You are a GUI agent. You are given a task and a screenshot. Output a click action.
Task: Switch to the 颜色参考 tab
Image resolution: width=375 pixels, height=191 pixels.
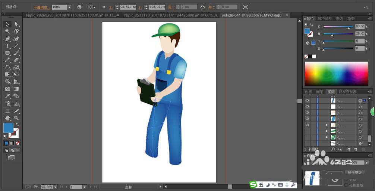[x=325, y=19]
